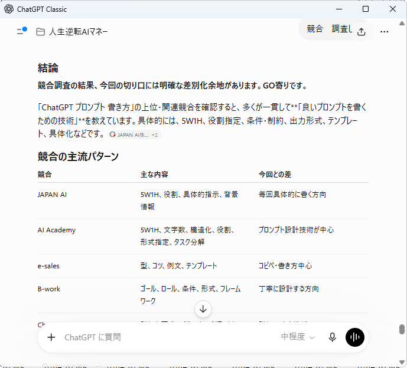
Task: Close the ChatGPT Classic window
Action: click(x=393, y=9)
